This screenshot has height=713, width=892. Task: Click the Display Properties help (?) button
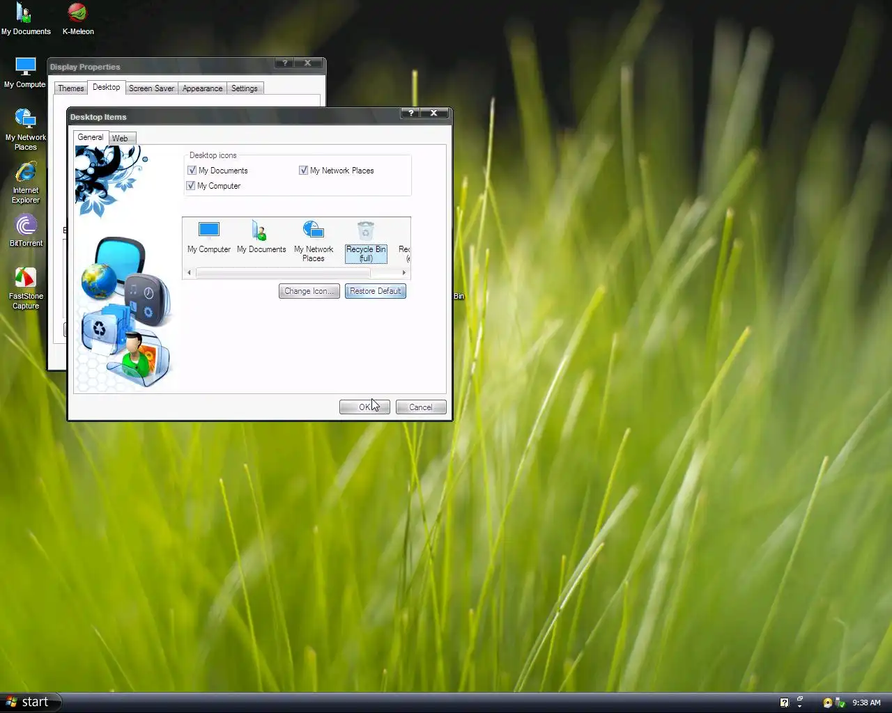[284, 63]
